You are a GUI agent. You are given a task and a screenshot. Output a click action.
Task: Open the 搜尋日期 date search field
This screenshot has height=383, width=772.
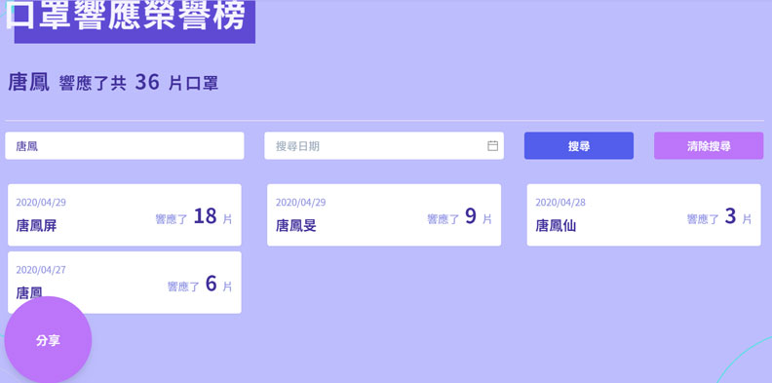tap(384, 146)
